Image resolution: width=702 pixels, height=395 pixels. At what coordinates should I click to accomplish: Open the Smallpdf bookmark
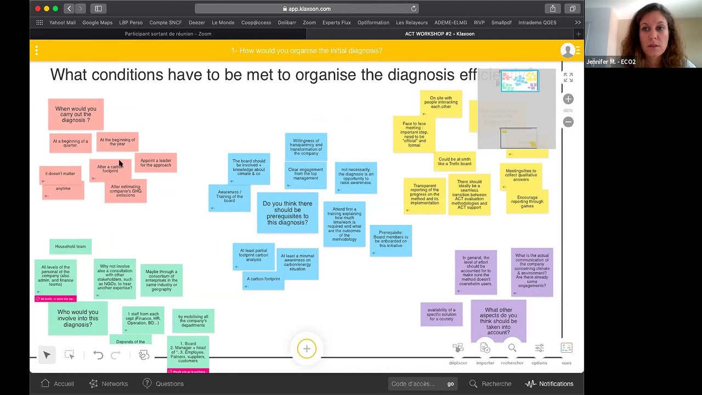[x=501, y=22]
